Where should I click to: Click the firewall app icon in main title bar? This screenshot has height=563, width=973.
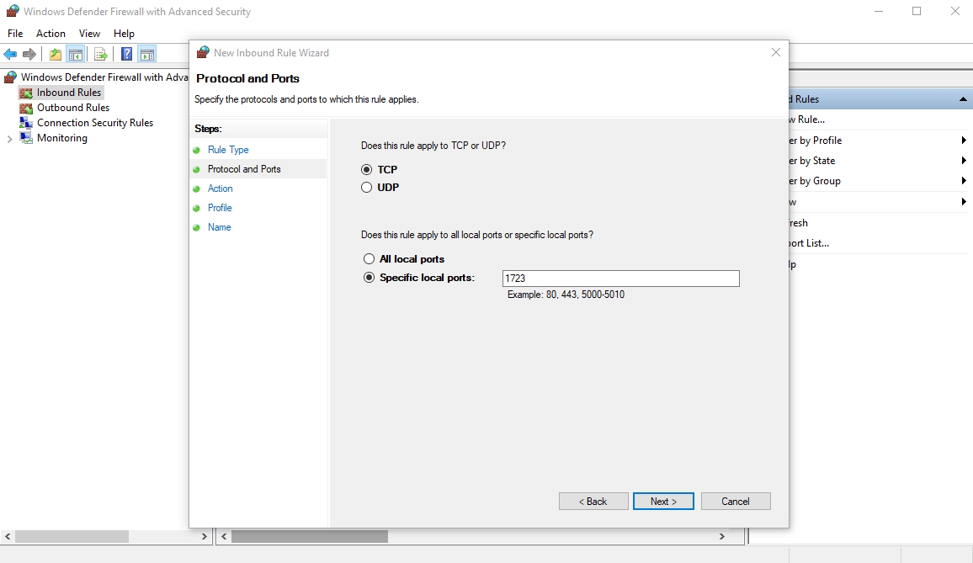pyautogui.click(x=12, y=11)
